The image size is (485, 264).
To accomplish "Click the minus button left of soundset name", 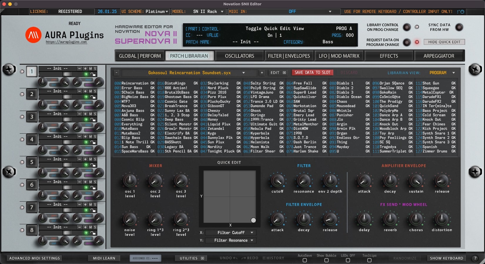I will click(x=117, y=73).
